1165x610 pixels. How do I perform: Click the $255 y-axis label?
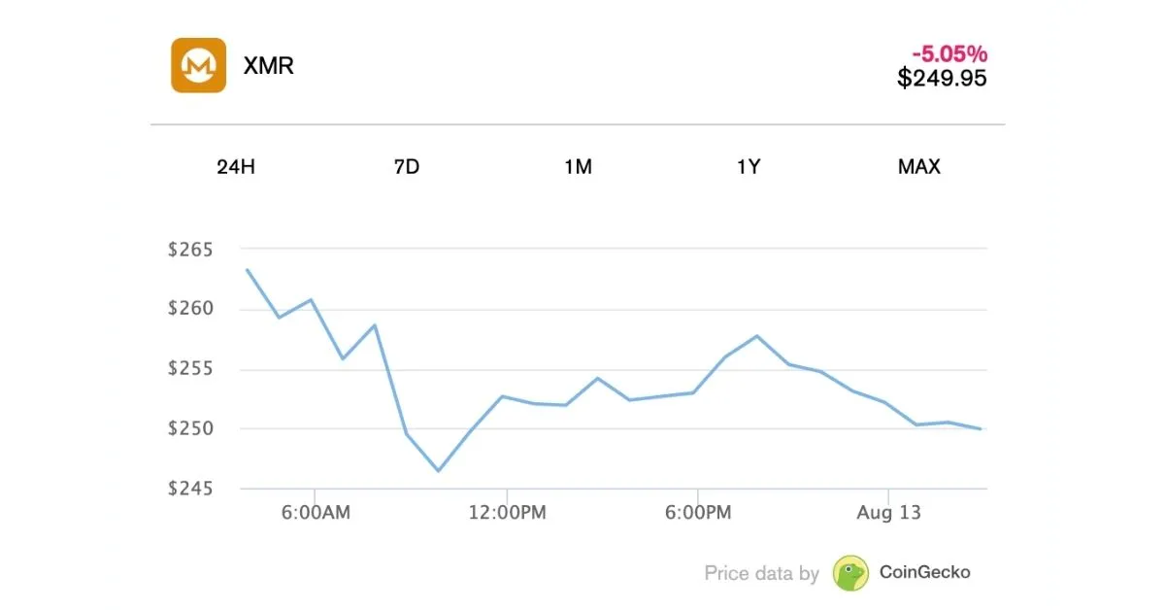click(x=190, y=369)
